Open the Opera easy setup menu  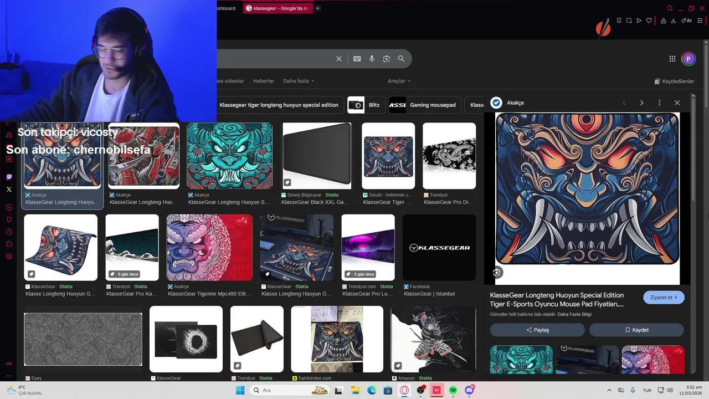(x=700, y=21)
